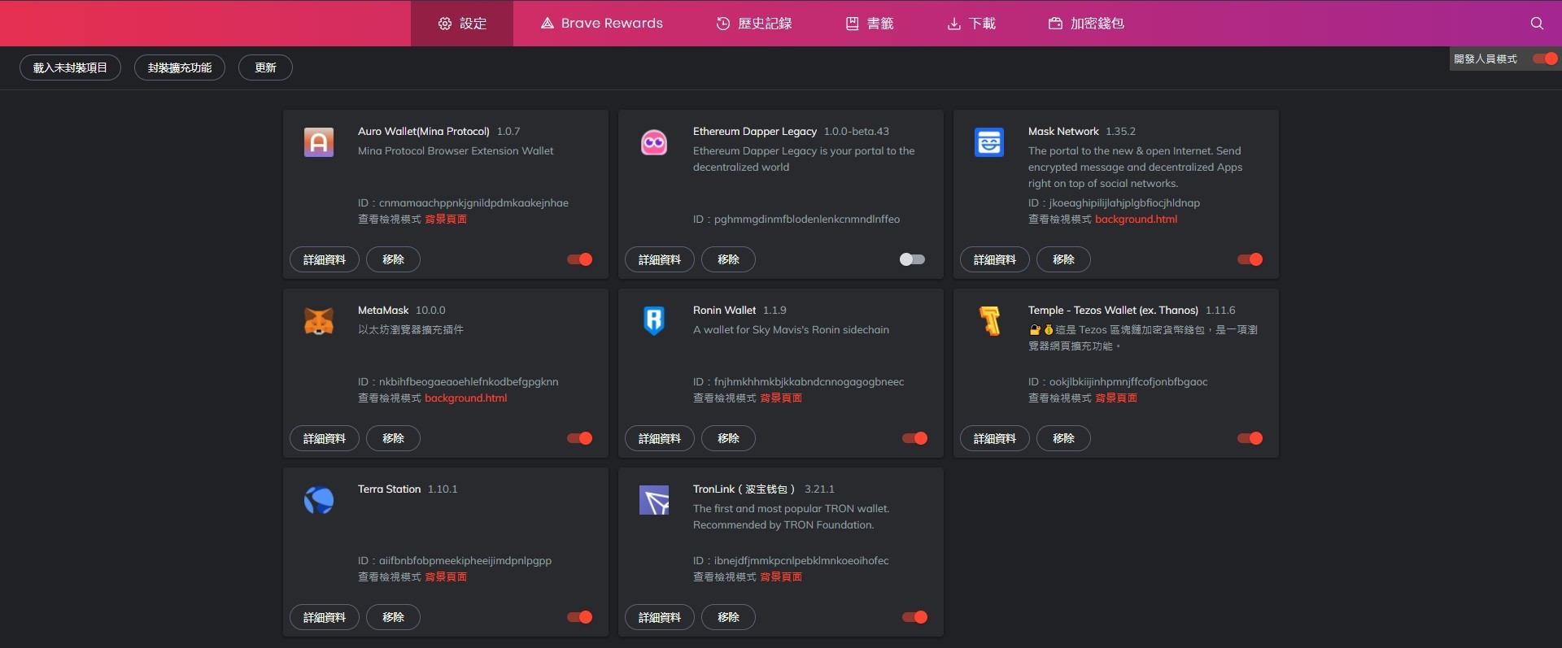Switch to the 加密錢包 (Crypto Wallets) tab
1562x648 pixels.
tap(1086, 24)
